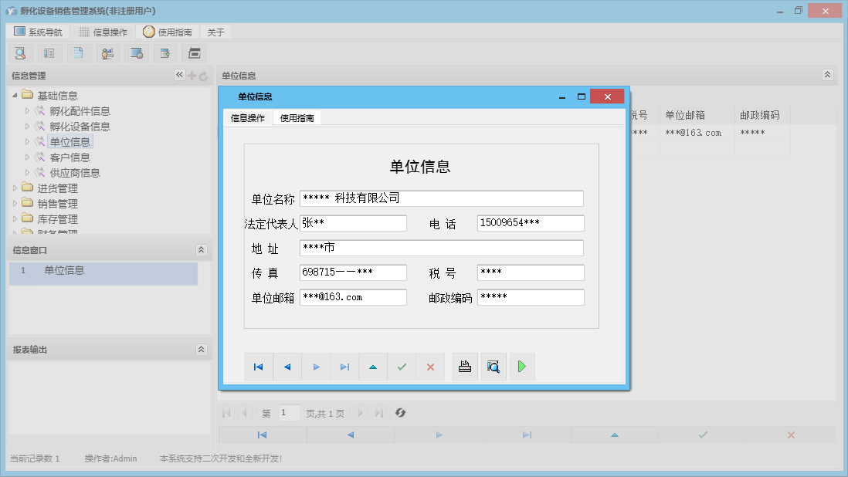Click the green run arrow in the dialog
The height and width of the screenshot is (477, 848).
[521, 367]
